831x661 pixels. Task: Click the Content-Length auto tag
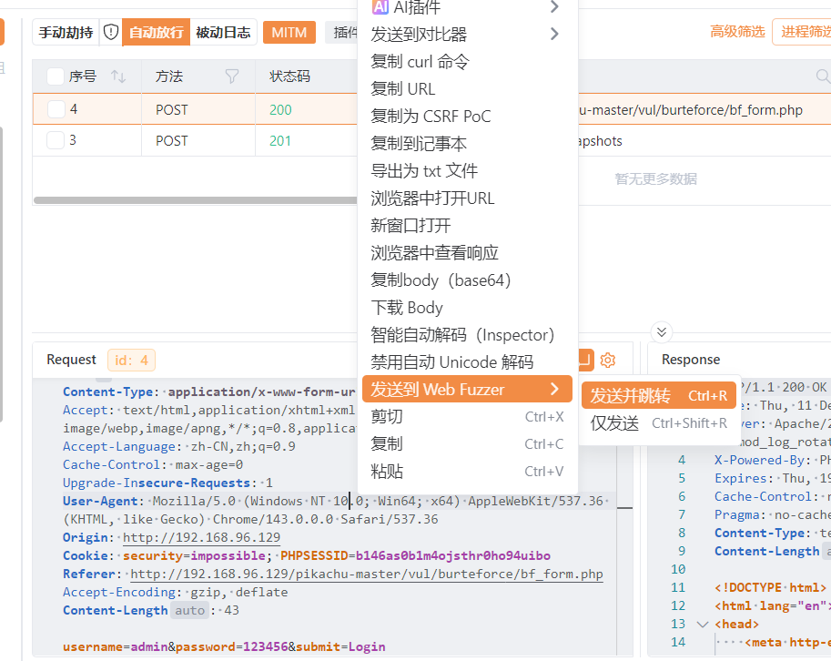[x=189, y=611]
